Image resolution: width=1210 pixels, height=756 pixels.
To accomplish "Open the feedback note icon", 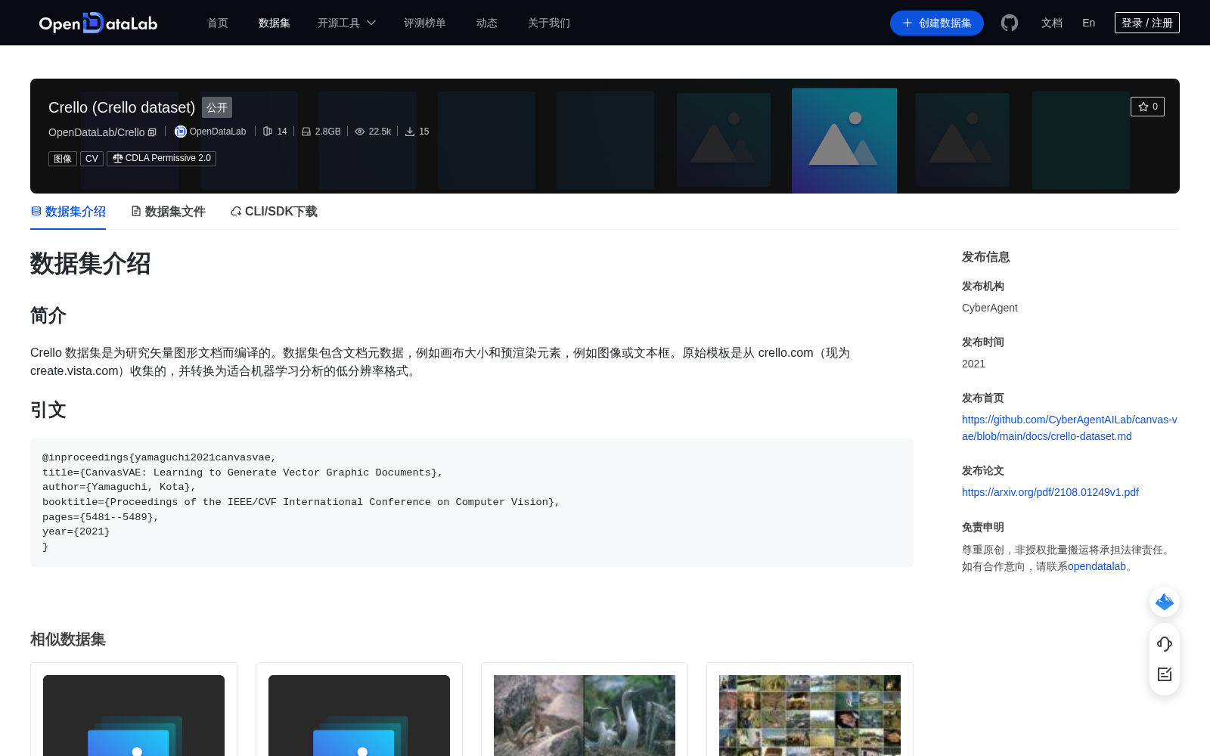I will pos(1165,674).
